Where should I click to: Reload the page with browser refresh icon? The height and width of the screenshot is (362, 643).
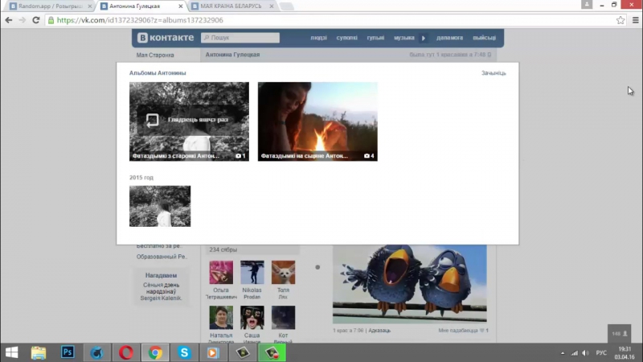[36, 20]
